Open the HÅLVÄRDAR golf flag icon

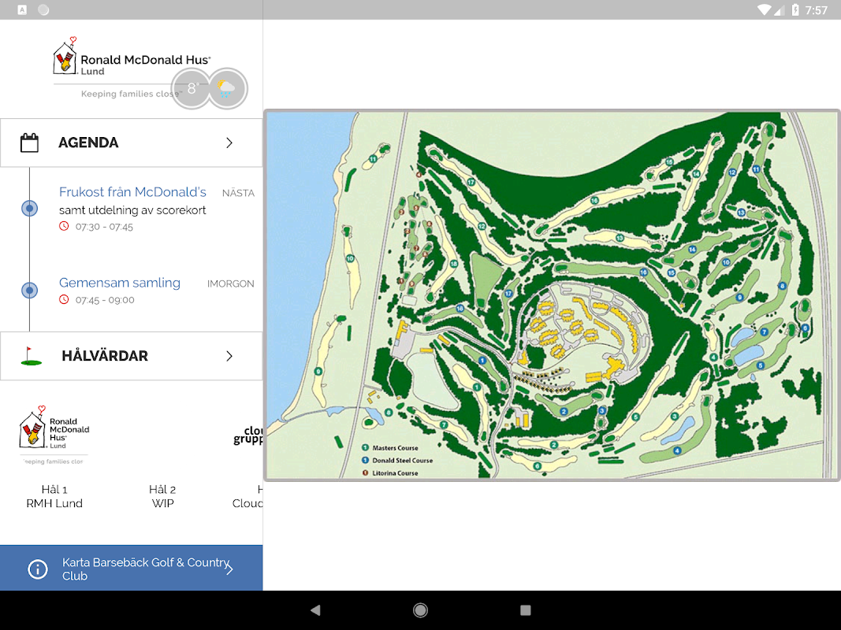point(31,356)
